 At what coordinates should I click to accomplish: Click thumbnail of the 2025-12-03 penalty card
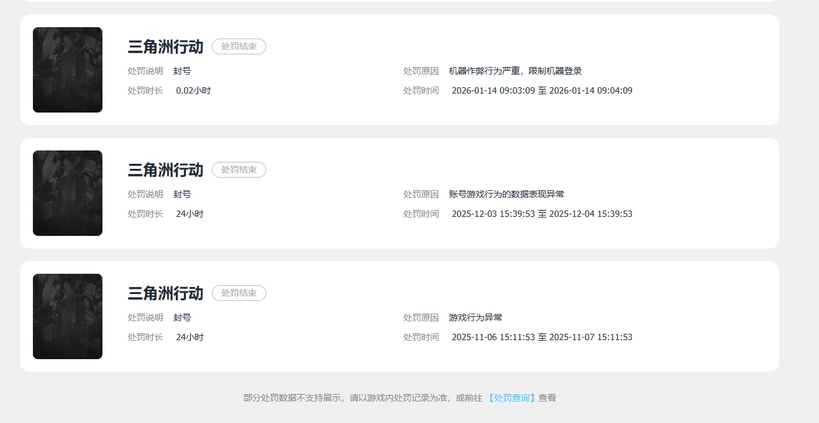tap(68, 193)
